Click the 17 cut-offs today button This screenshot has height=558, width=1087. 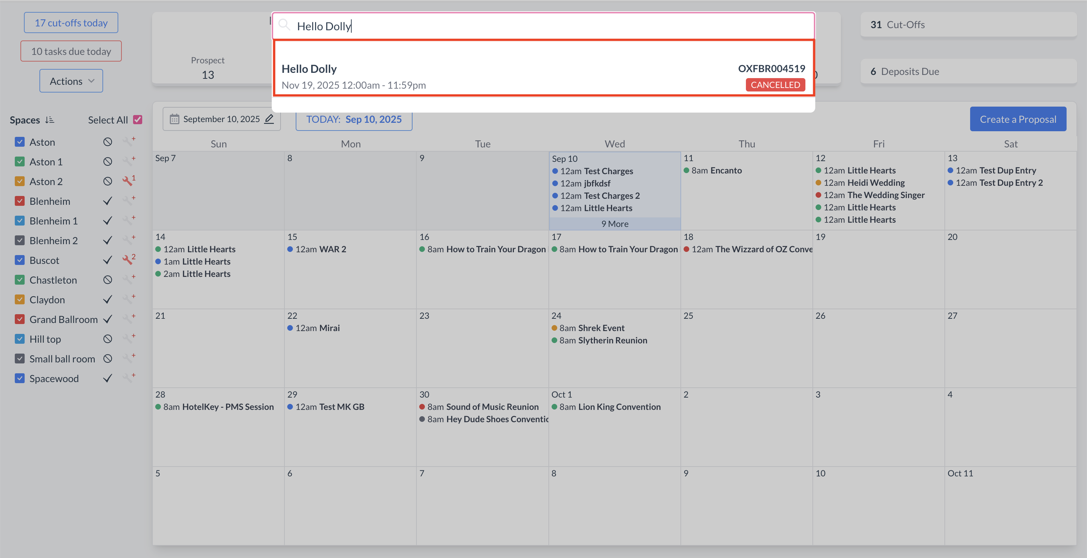coord(71,23)
